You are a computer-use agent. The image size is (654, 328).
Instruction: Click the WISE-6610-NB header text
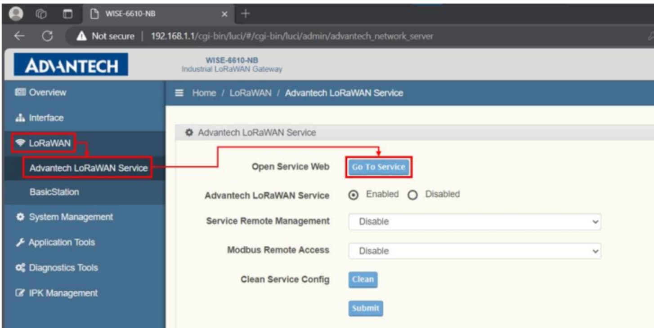(232, 60)
